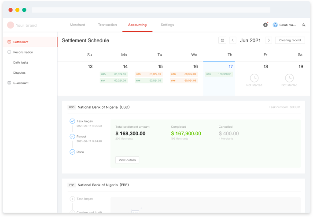The width and height of the screenshot is (313, 217).
Task: Open the Transaction tab
Action: click(107, 25)
